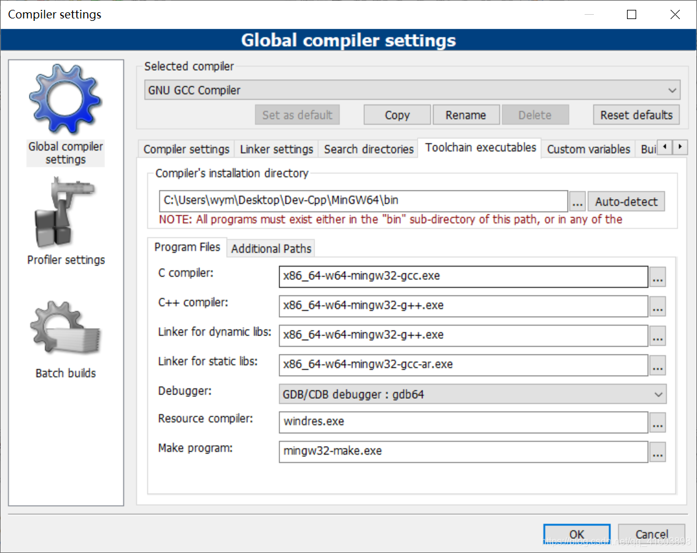Expand the Selected compiler dropdown

[x=672, y=90]
